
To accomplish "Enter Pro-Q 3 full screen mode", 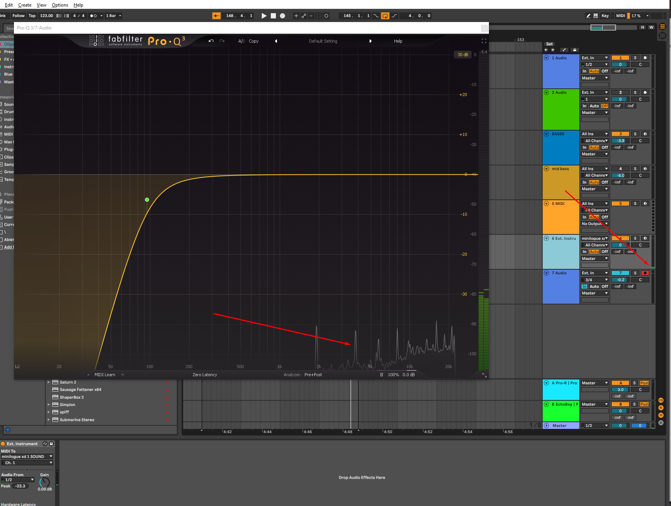I will coord(484,41).
